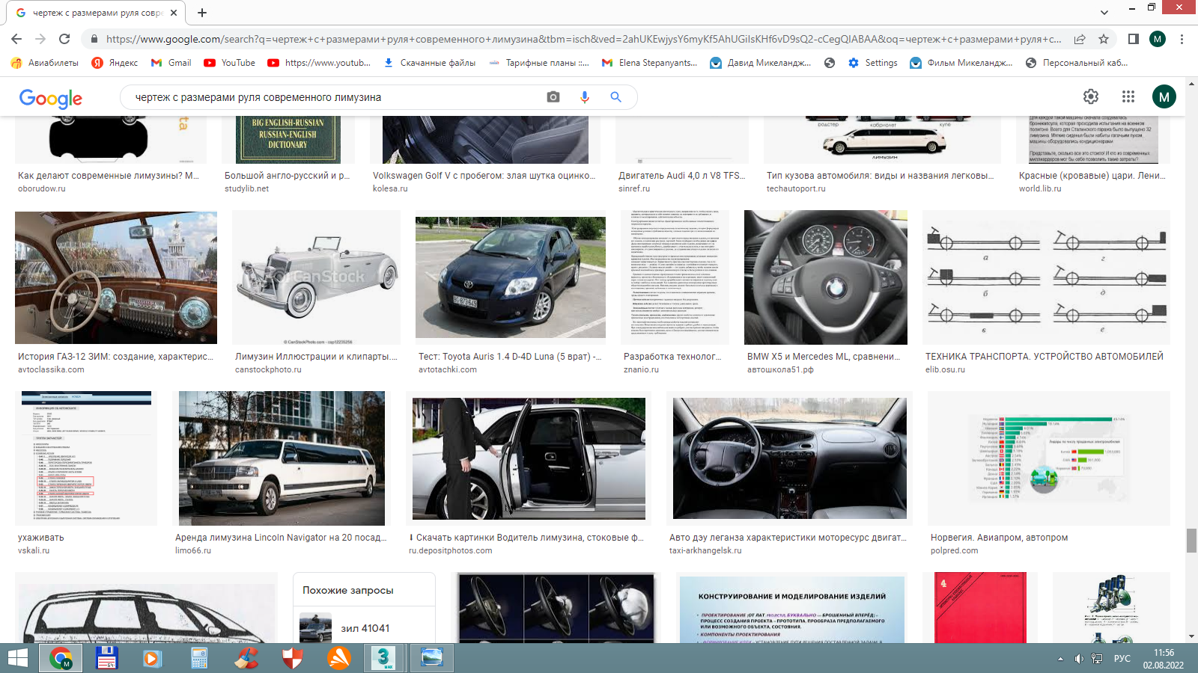Click the page vertical scrollbar thumb

(x=1191, y=541)
